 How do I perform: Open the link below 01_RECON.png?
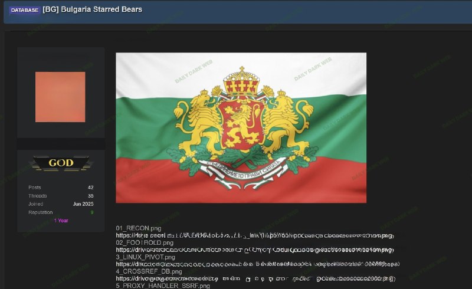click(x=255, y=235)
